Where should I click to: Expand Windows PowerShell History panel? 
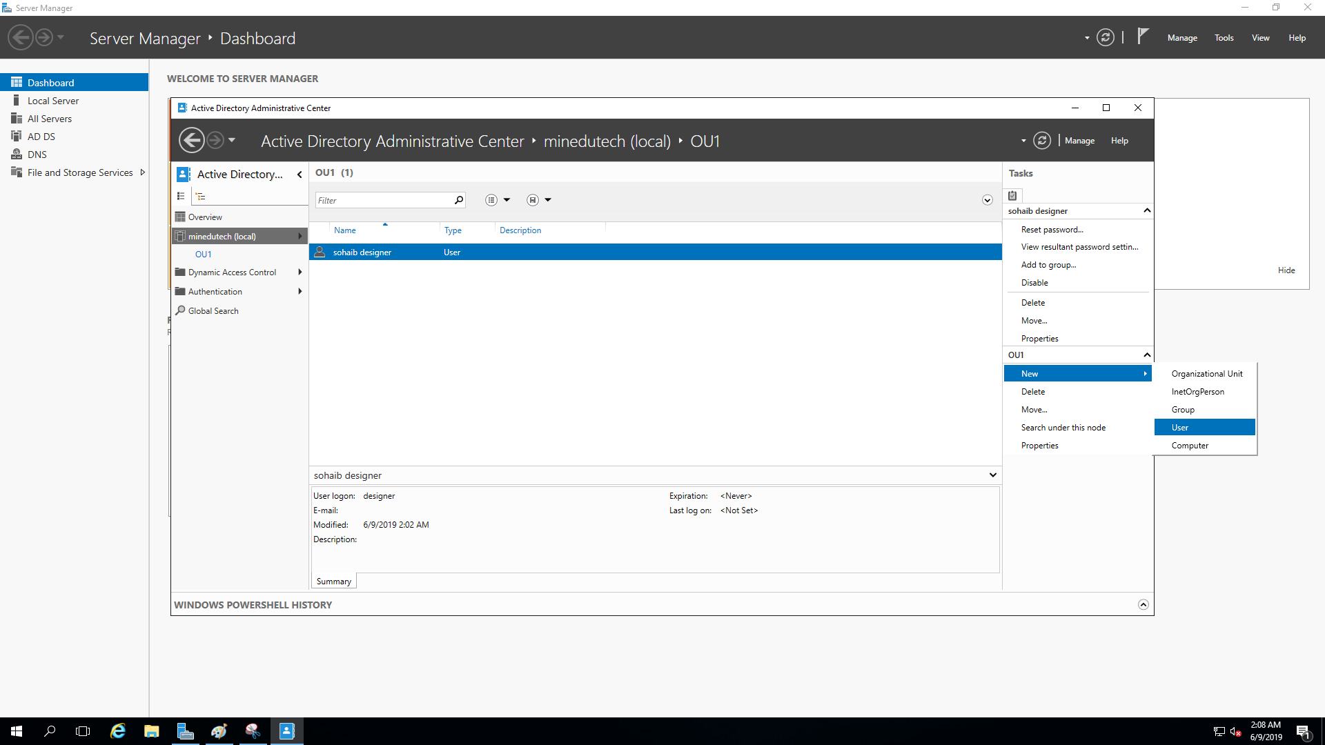point(1143,604)
